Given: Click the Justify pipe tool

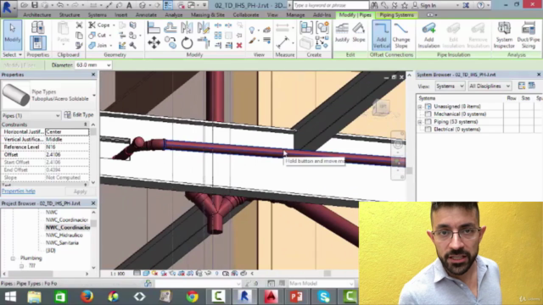Looking at the screenshot, I should coord(342,32).
